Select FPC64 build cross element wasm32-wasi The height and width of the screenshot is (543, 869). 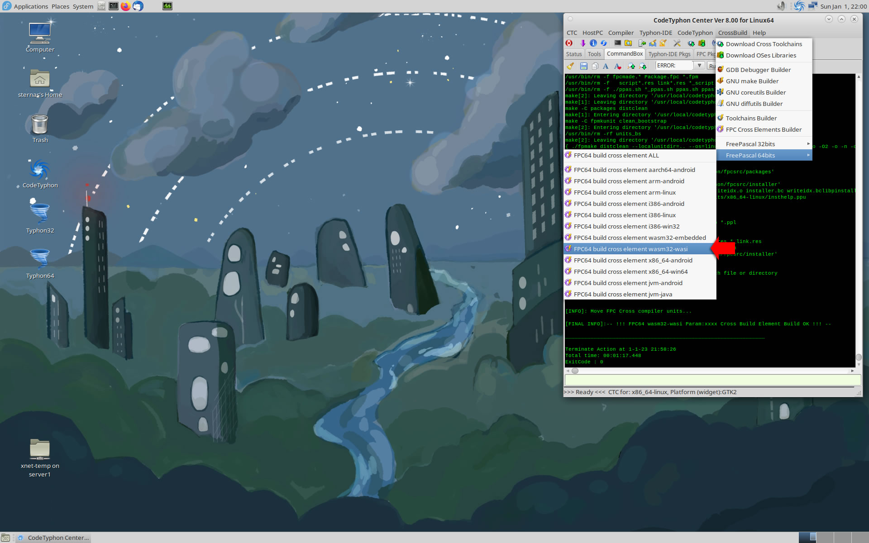pyautogui.click(x=640, y=249)
